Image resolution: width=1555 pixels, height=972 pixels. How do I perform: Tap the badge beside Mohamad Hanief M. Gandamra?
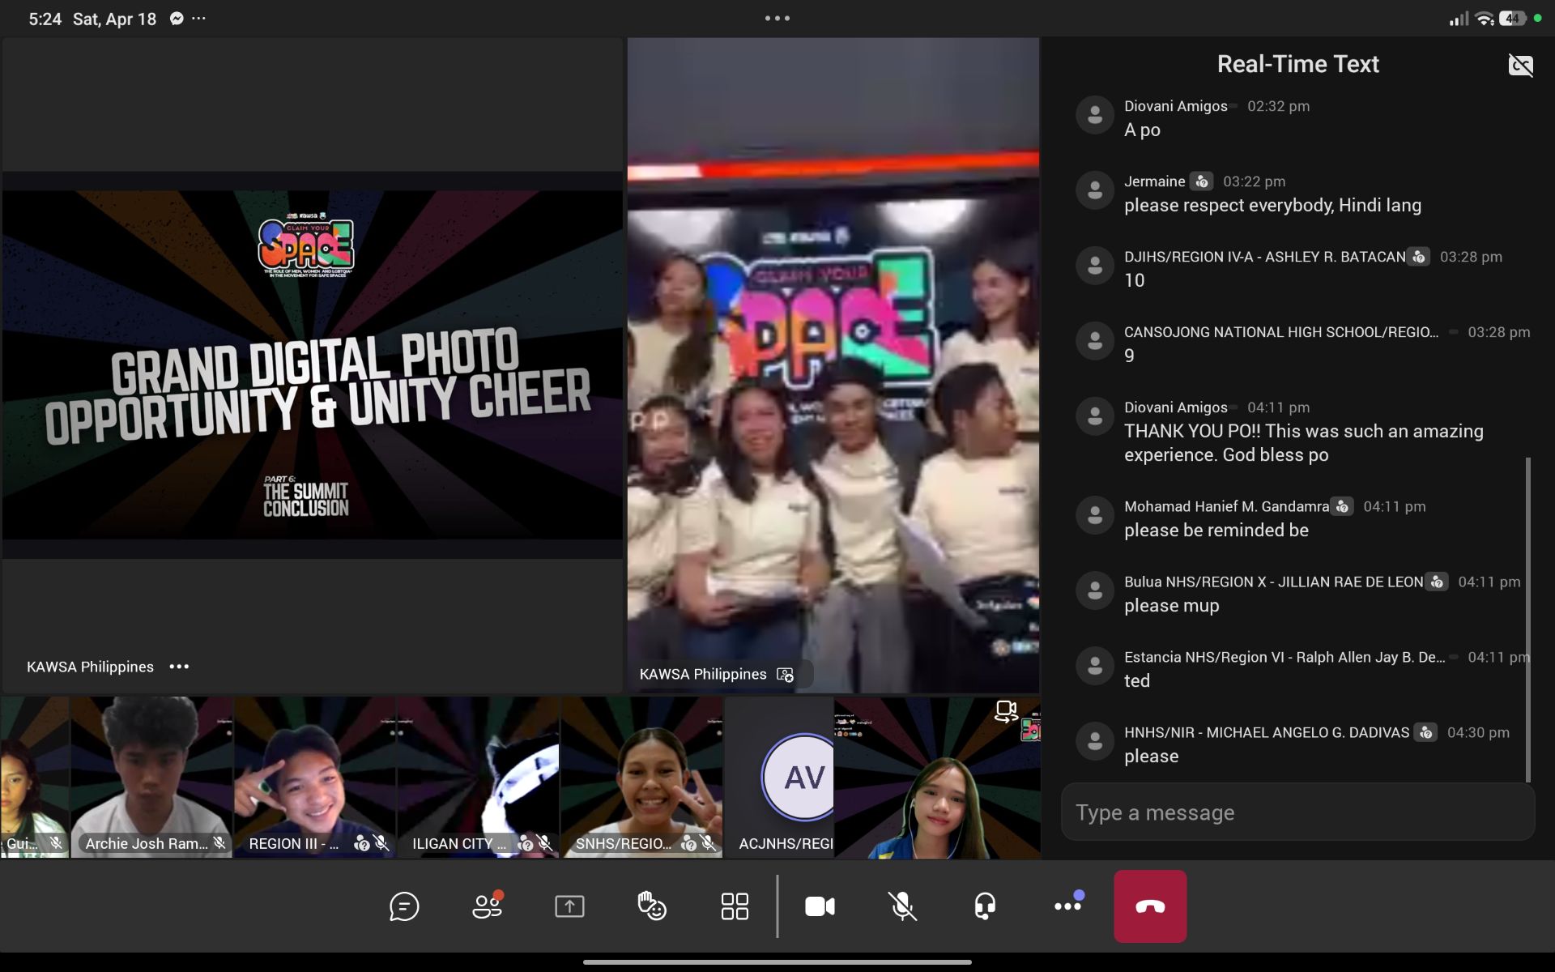pyautogui.click(x=1342, y=506)
